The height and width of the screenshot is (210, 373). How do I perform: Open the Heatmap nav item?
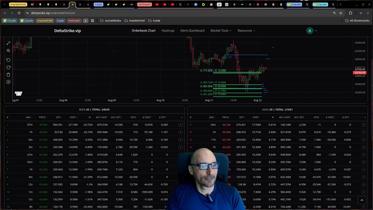(x=168, y=30)
